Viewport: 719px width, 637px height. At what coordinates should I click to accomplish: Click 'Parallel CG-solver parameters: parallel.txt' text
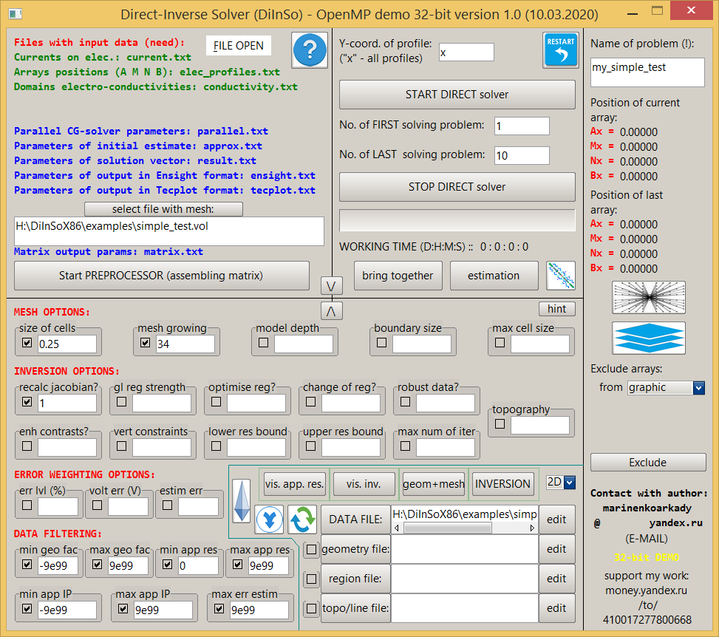141,131
